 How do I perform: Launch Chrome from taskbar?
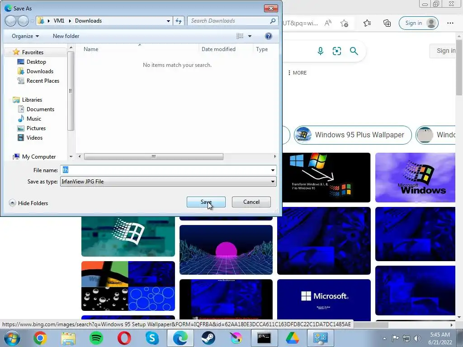point(40,338)
